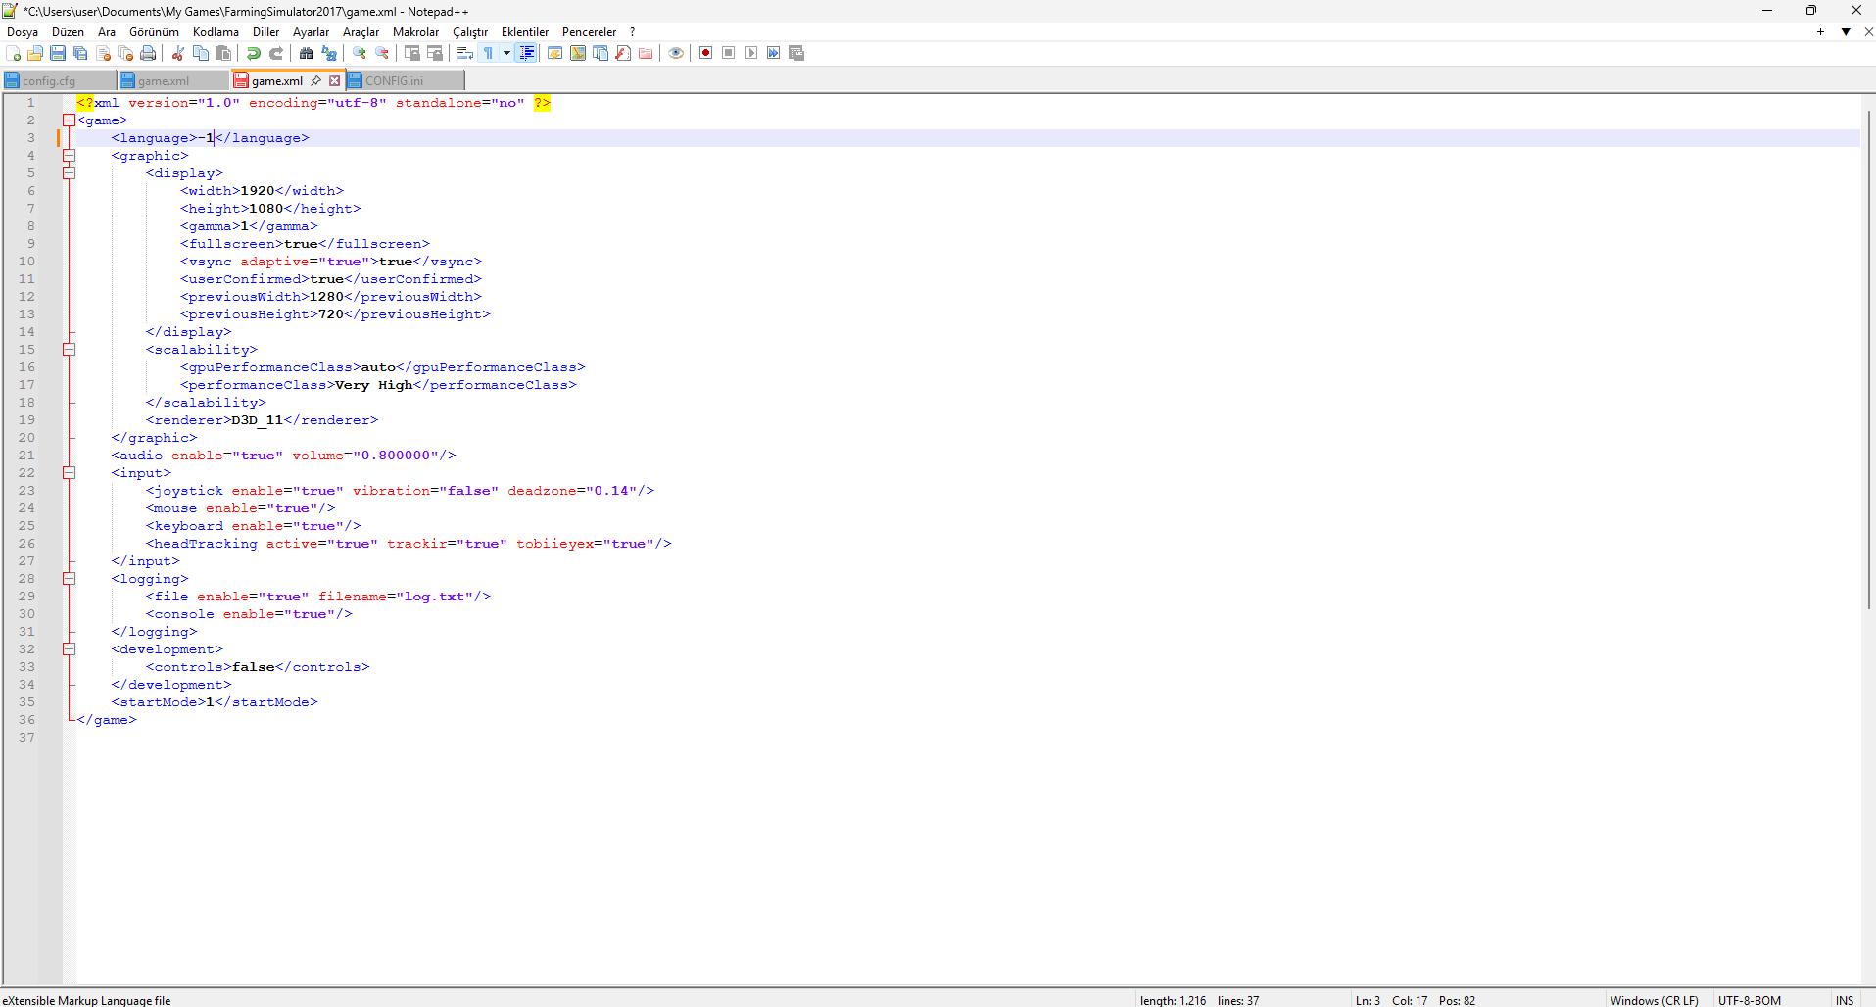Create a new document with New icon
This screenshot has height=1007, width=1876.
pyautogui.click(x=13, y=53)
